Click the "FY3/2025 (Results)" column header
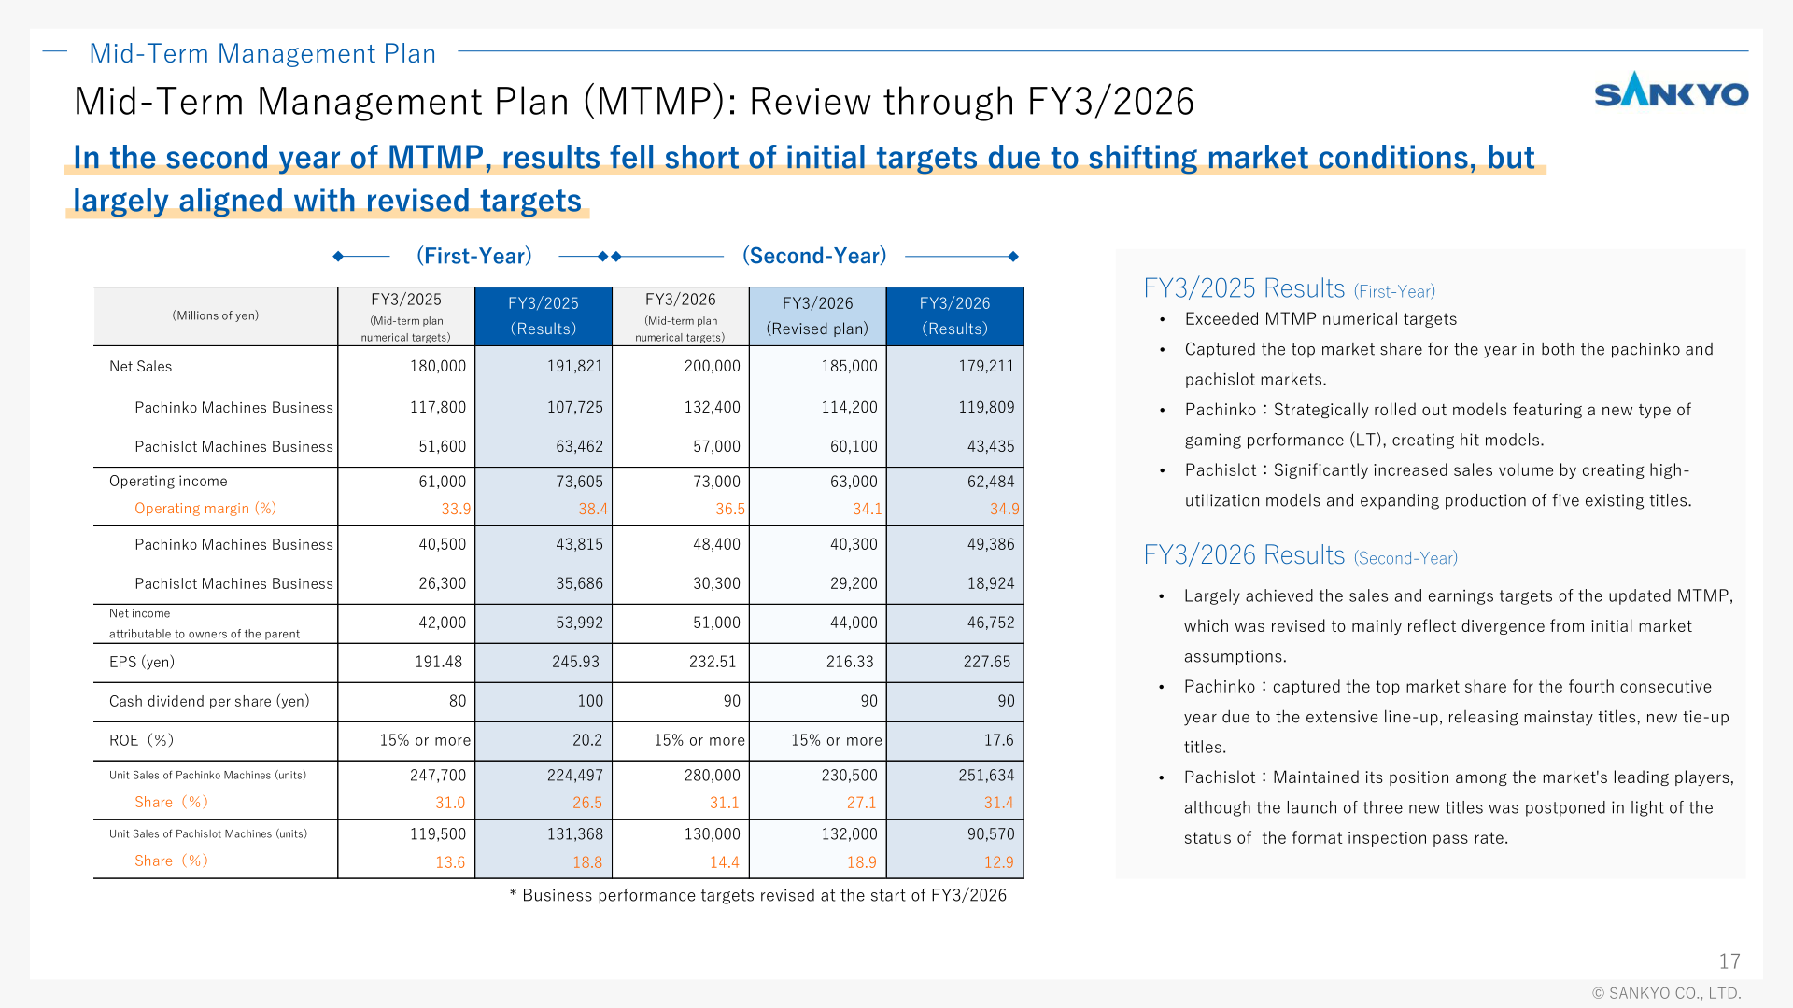 [x=544, y=316]
